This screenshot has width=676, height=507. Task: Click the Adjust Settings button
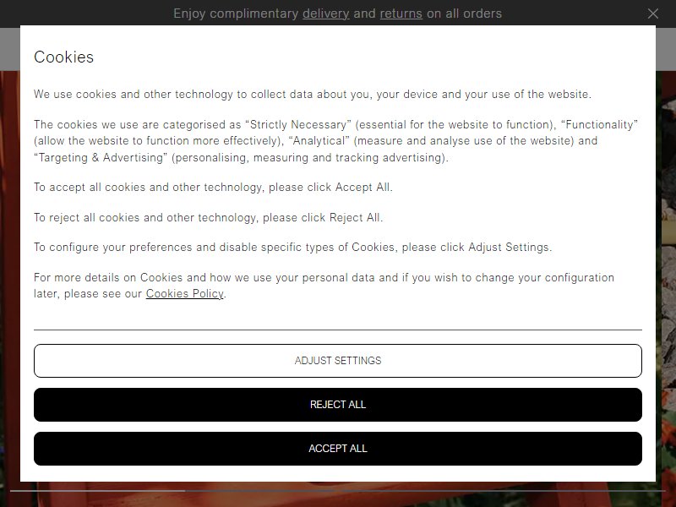337,361
